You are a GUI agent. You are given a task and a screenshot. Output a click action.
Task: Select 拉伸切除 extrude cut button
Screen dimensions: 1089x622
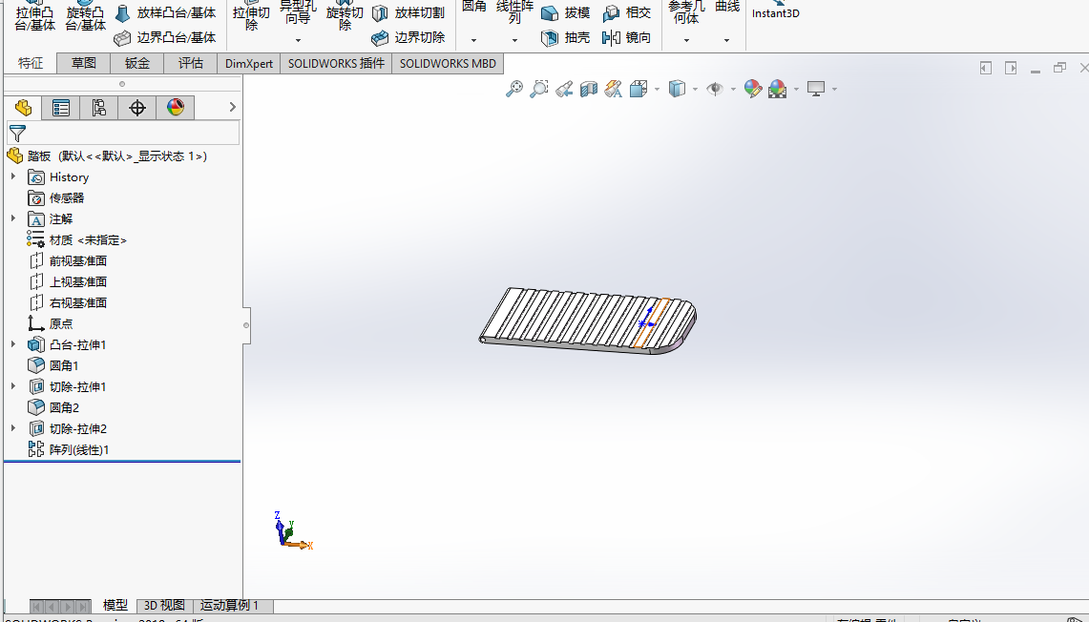coord(251,15)
